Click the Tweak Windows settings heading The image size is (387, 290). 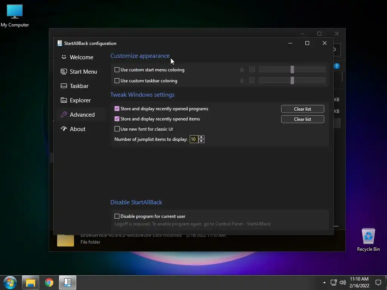point(142,95)
